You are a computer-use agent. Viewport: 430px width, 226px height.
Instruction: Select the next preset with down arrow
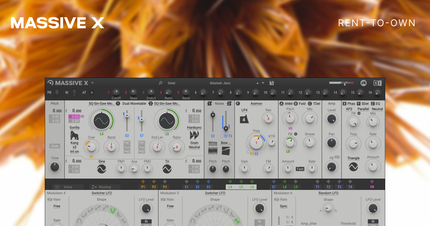263,83
